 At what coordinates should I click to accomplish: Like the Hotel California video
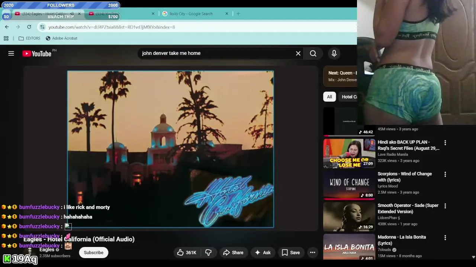(187, 253)
